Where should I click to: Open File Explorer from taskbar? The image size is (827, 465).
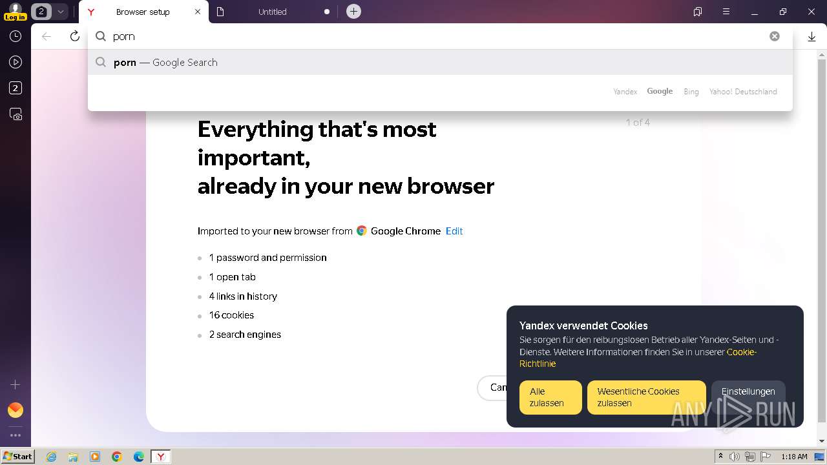[x=73, y=457]
